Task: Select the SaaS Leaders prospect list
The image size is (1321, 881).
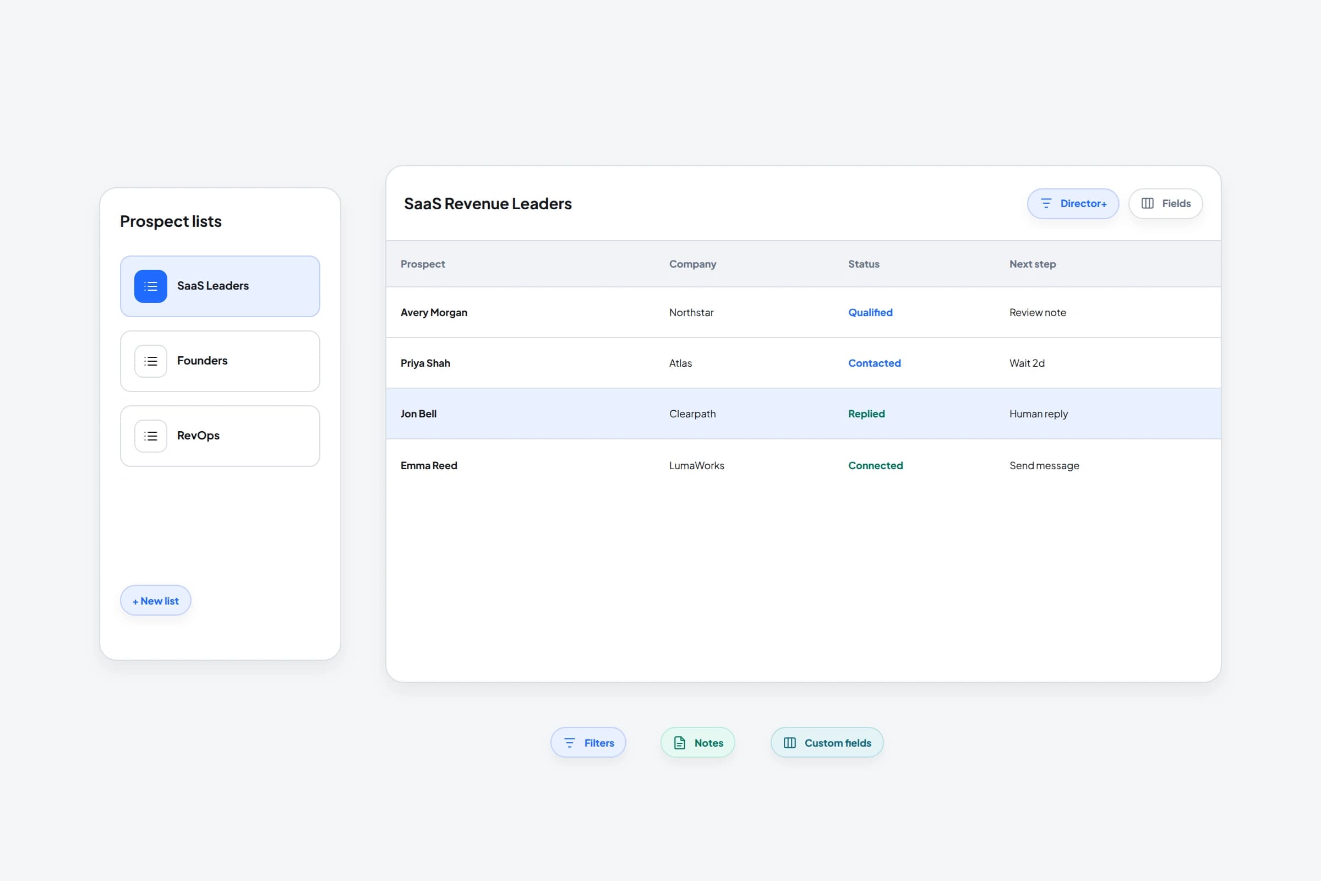Action: click(x=220, y=286)
